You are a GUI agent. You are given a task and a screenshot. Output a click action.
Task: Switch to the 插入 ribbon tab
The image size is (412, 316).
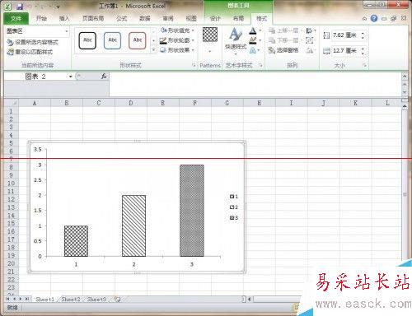coord(64,18)
